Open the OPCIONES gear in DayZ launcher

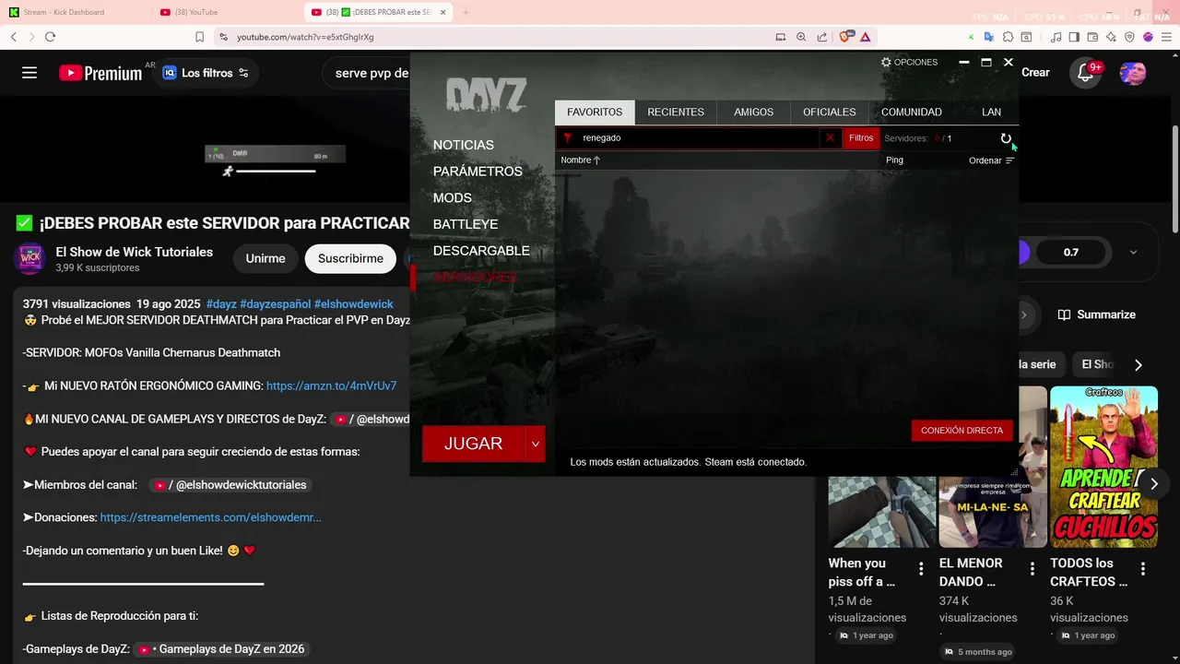tap(909, 62)
